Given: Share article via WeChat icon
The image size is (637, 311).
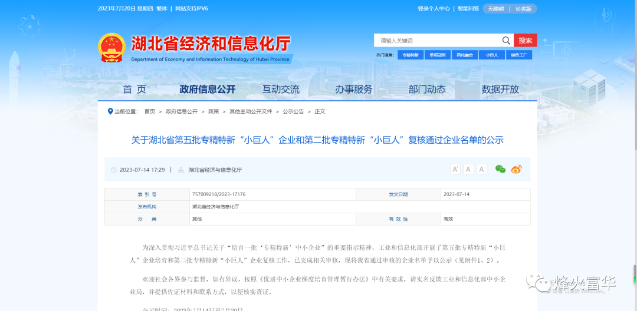Looking at the screenshot, I should point(500,170).
